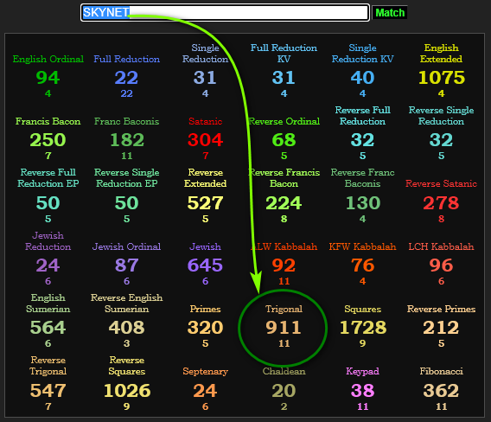
Task: Click the English Ordinal cipher label
Action: (48, 59)
